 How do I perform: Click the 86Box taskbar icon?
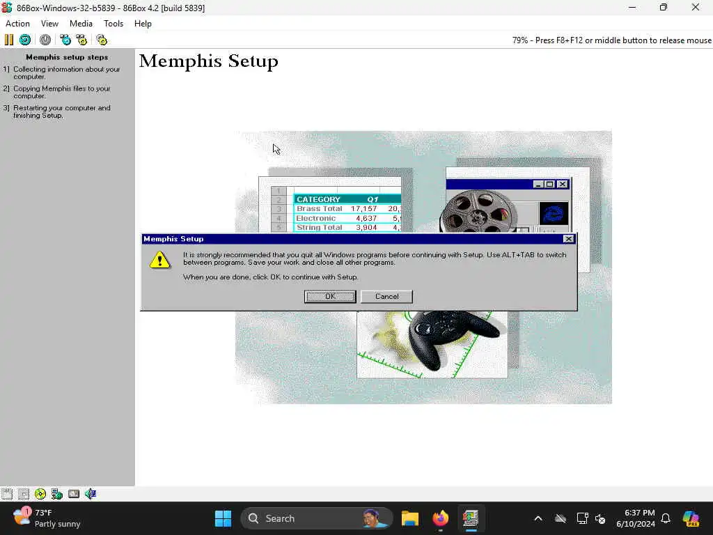(x=471, y=518)
